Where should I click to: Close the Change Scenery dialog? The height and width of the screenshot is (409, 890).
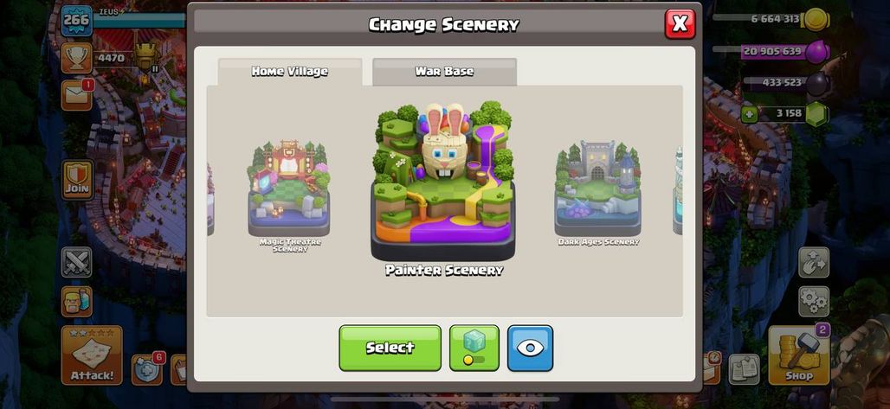[680, 24]
